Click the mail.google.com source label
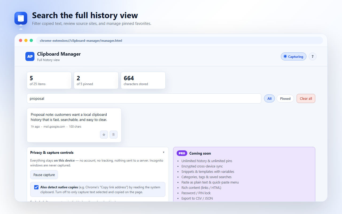The image size is (342, 214). 54,127
